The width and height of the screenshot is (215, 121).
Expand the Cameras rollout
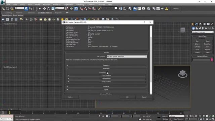click(x=106, y=86)
